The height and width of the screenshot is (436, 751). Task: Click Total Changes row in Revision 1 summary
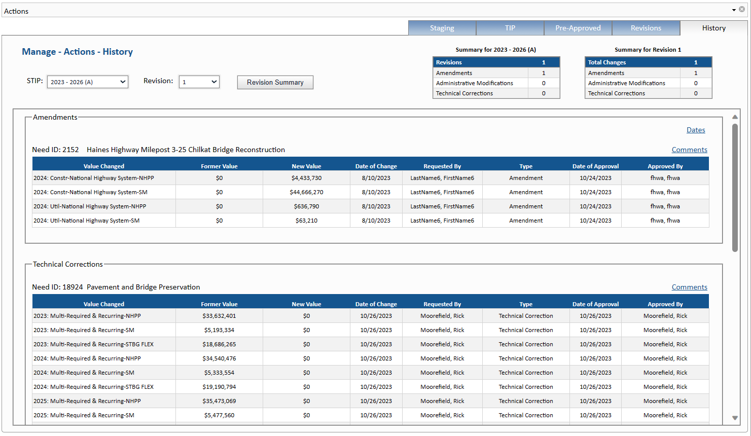point(649,62)
